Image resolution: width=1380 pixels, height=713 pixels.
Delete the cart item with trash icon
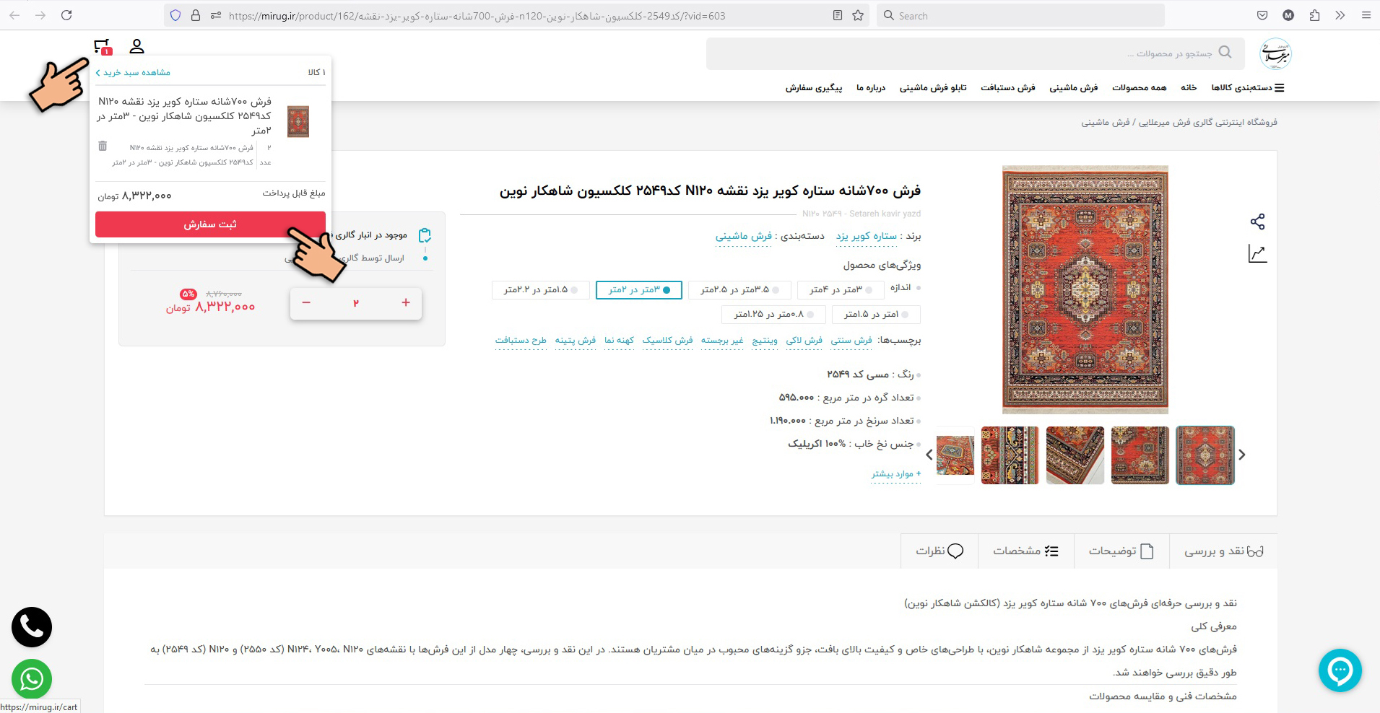pyautogui.click(x=103, y=146)
